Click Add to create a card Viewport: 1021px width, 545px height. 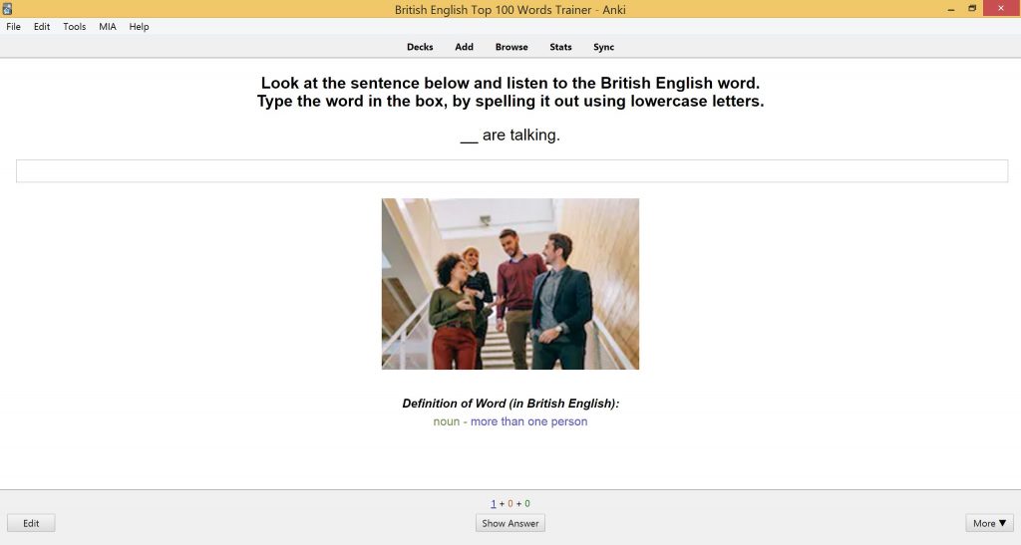465,47
